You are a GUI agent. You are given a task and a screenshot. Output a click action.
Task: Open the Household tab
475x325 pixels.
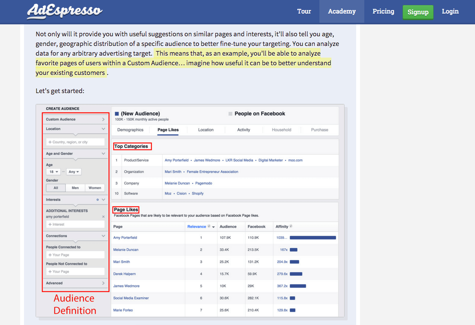[x=281, y=130]
